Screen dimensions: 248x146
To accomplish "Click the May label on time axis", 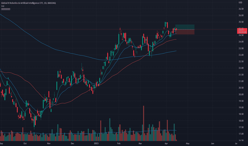I will (x=188, y=143).
